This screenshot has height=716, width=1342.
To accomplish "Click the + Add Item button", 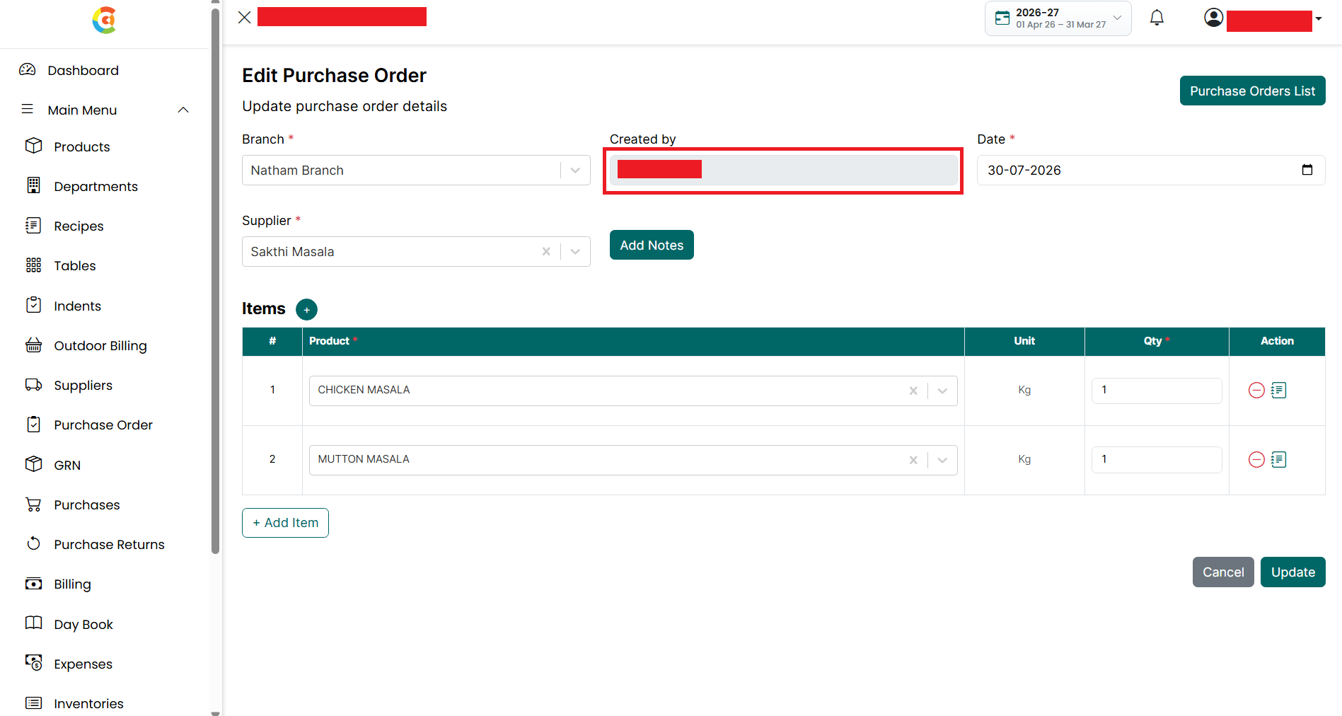I will 285,523.
